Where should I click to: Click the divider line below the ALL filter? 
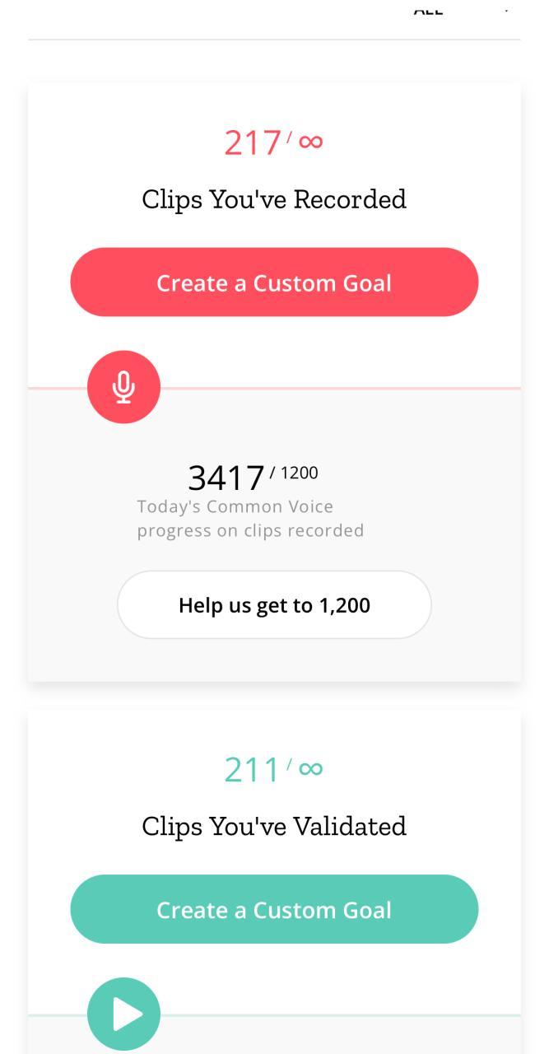[274, 40]
